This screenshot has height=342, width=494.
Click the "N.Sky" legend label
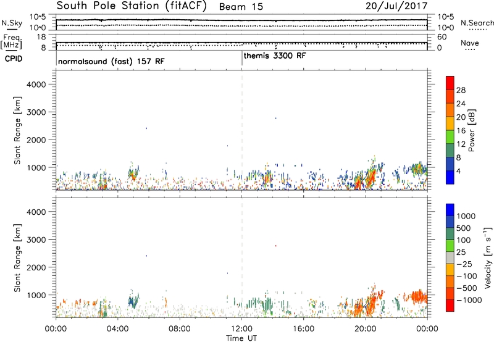coord(12,23)
